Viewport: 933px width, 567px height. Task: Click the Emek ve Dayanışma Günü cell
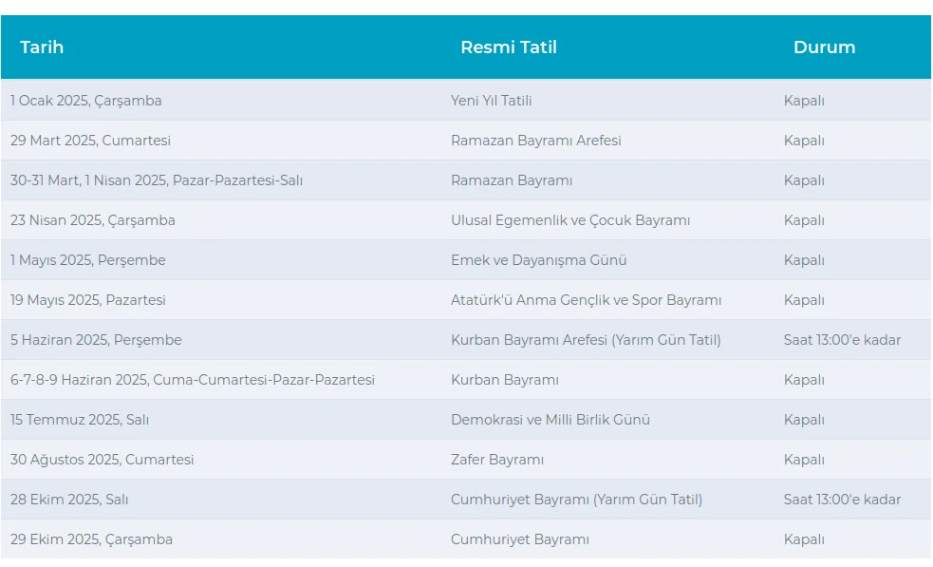[538, 260]
